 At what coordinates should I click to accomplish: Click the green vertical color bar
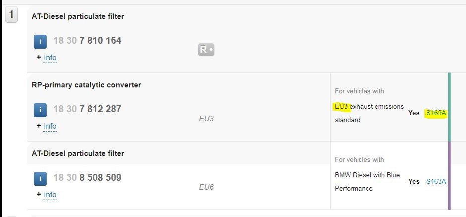pos(449,107)
